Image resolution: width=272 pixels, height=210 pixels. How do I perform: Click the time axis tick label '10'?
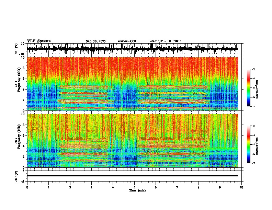[241, 187]
